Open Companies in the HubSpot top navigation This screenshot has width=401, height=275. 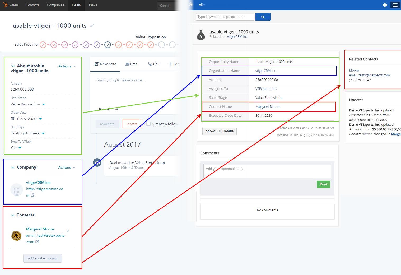click(x=55, y=5)
